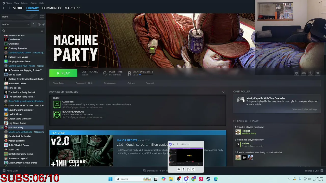Focus the library game search field
Screen dimensions: 326x183
point(20,31)
